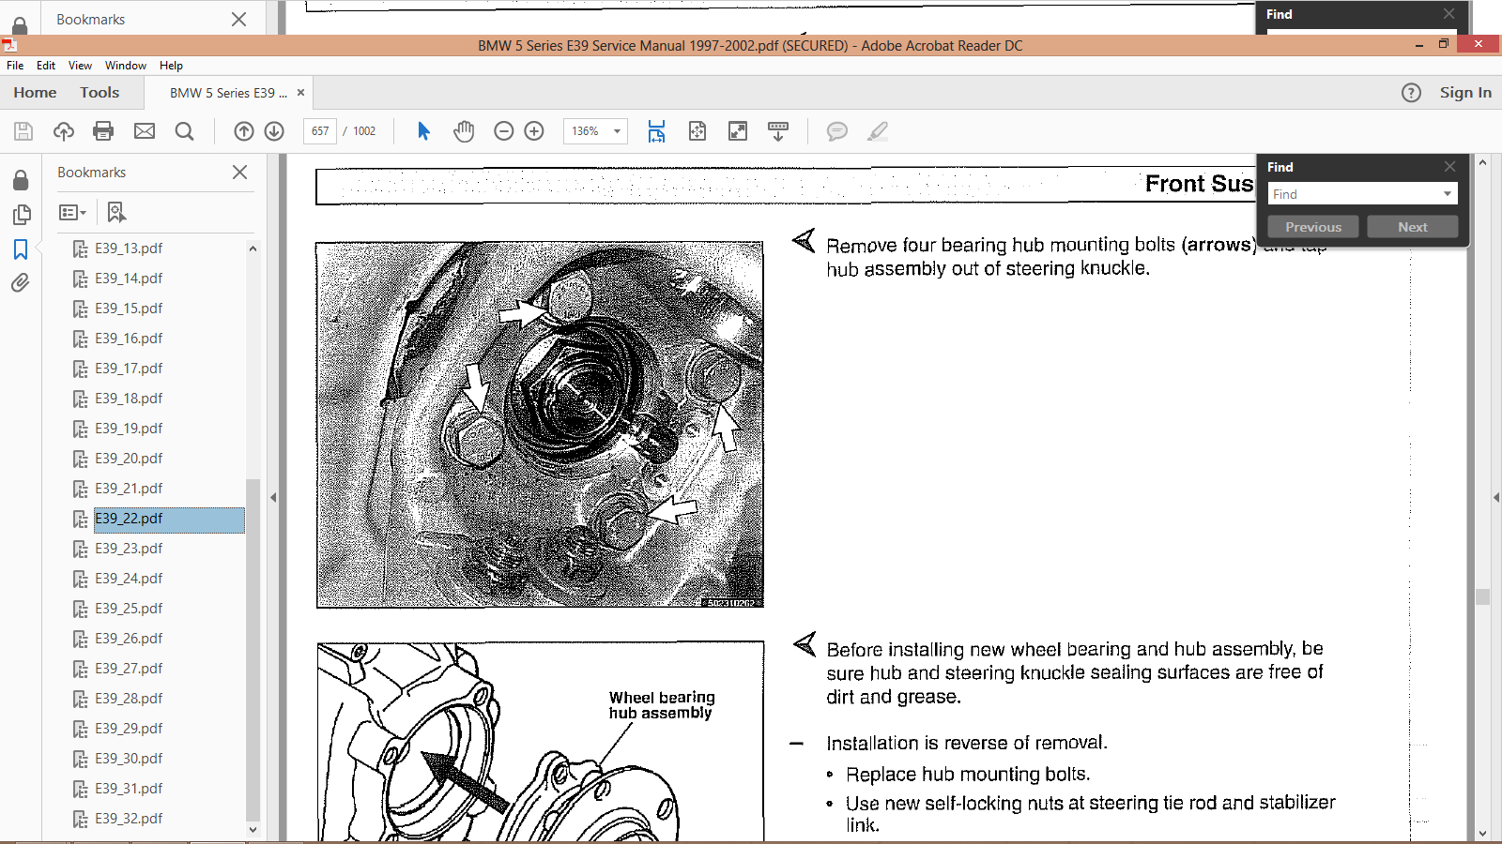1502x844 pixels.
Task: Open read mode toolbar icon
Action: [778, 131]
